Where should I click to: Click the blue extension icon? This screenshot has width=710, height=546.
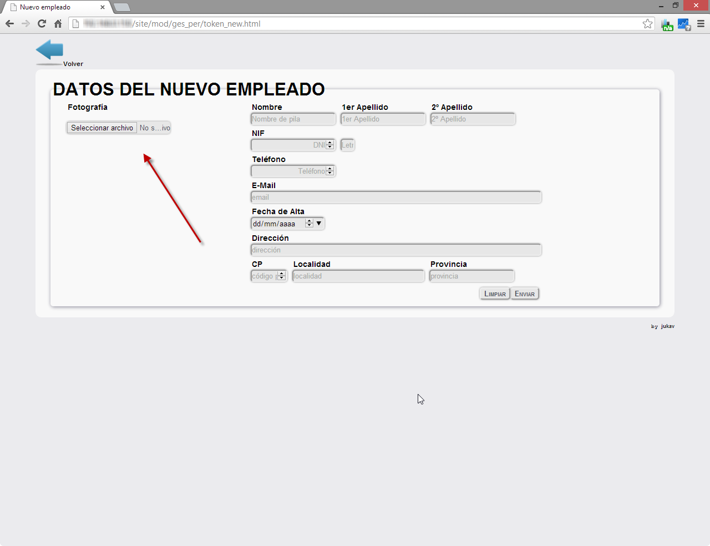(683, 24)
